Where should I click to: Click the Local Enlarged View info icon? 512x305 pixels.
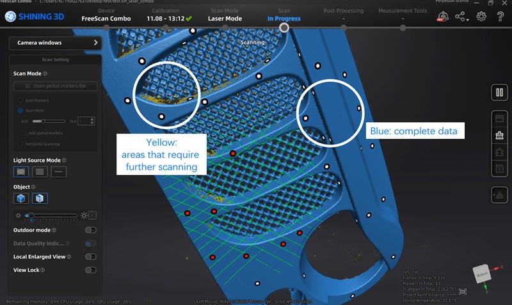[69, 256]
